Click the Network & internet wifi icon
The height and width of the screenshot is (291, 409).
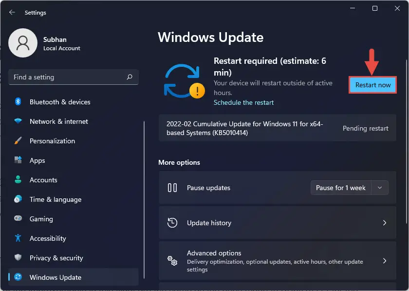tap(18, 121)
